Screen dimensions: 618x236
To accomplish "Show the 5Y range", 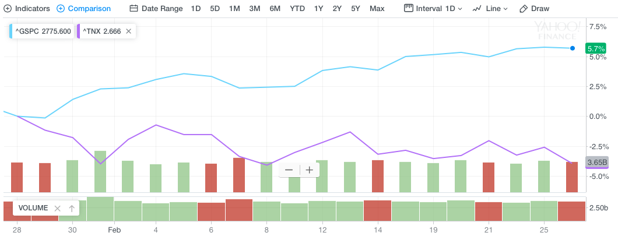I will point(355,9).
